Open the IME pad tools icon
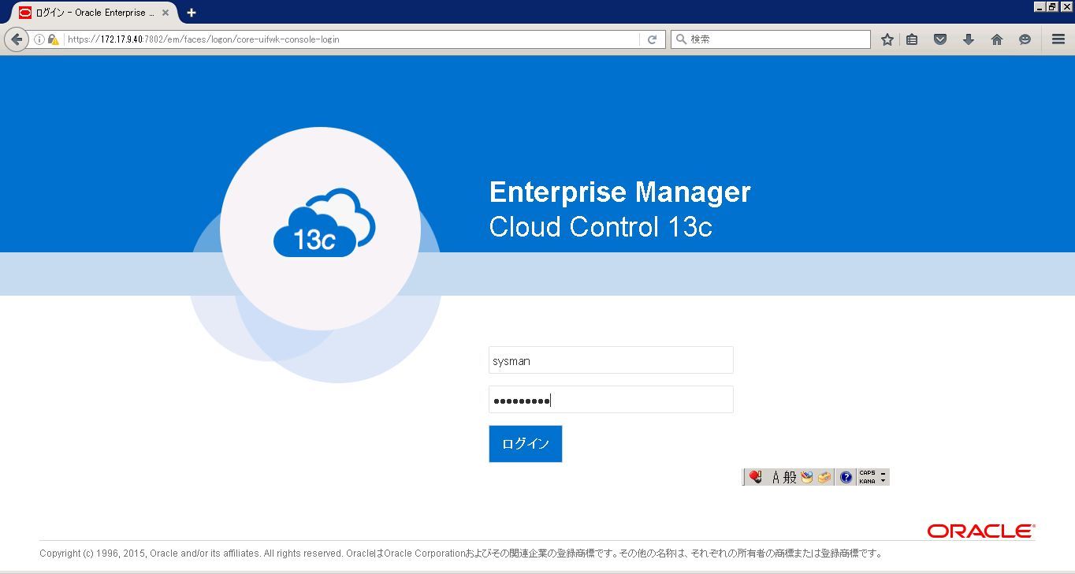The image size is (1075, 574). tap(806, 477)
